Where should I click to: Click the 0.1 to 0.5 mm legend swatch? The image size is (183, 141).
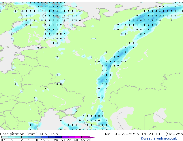pyautogui.click(x=5, y=137)
